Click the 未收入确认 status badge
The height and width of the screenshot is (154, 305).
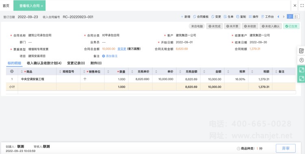pos(270,26)
